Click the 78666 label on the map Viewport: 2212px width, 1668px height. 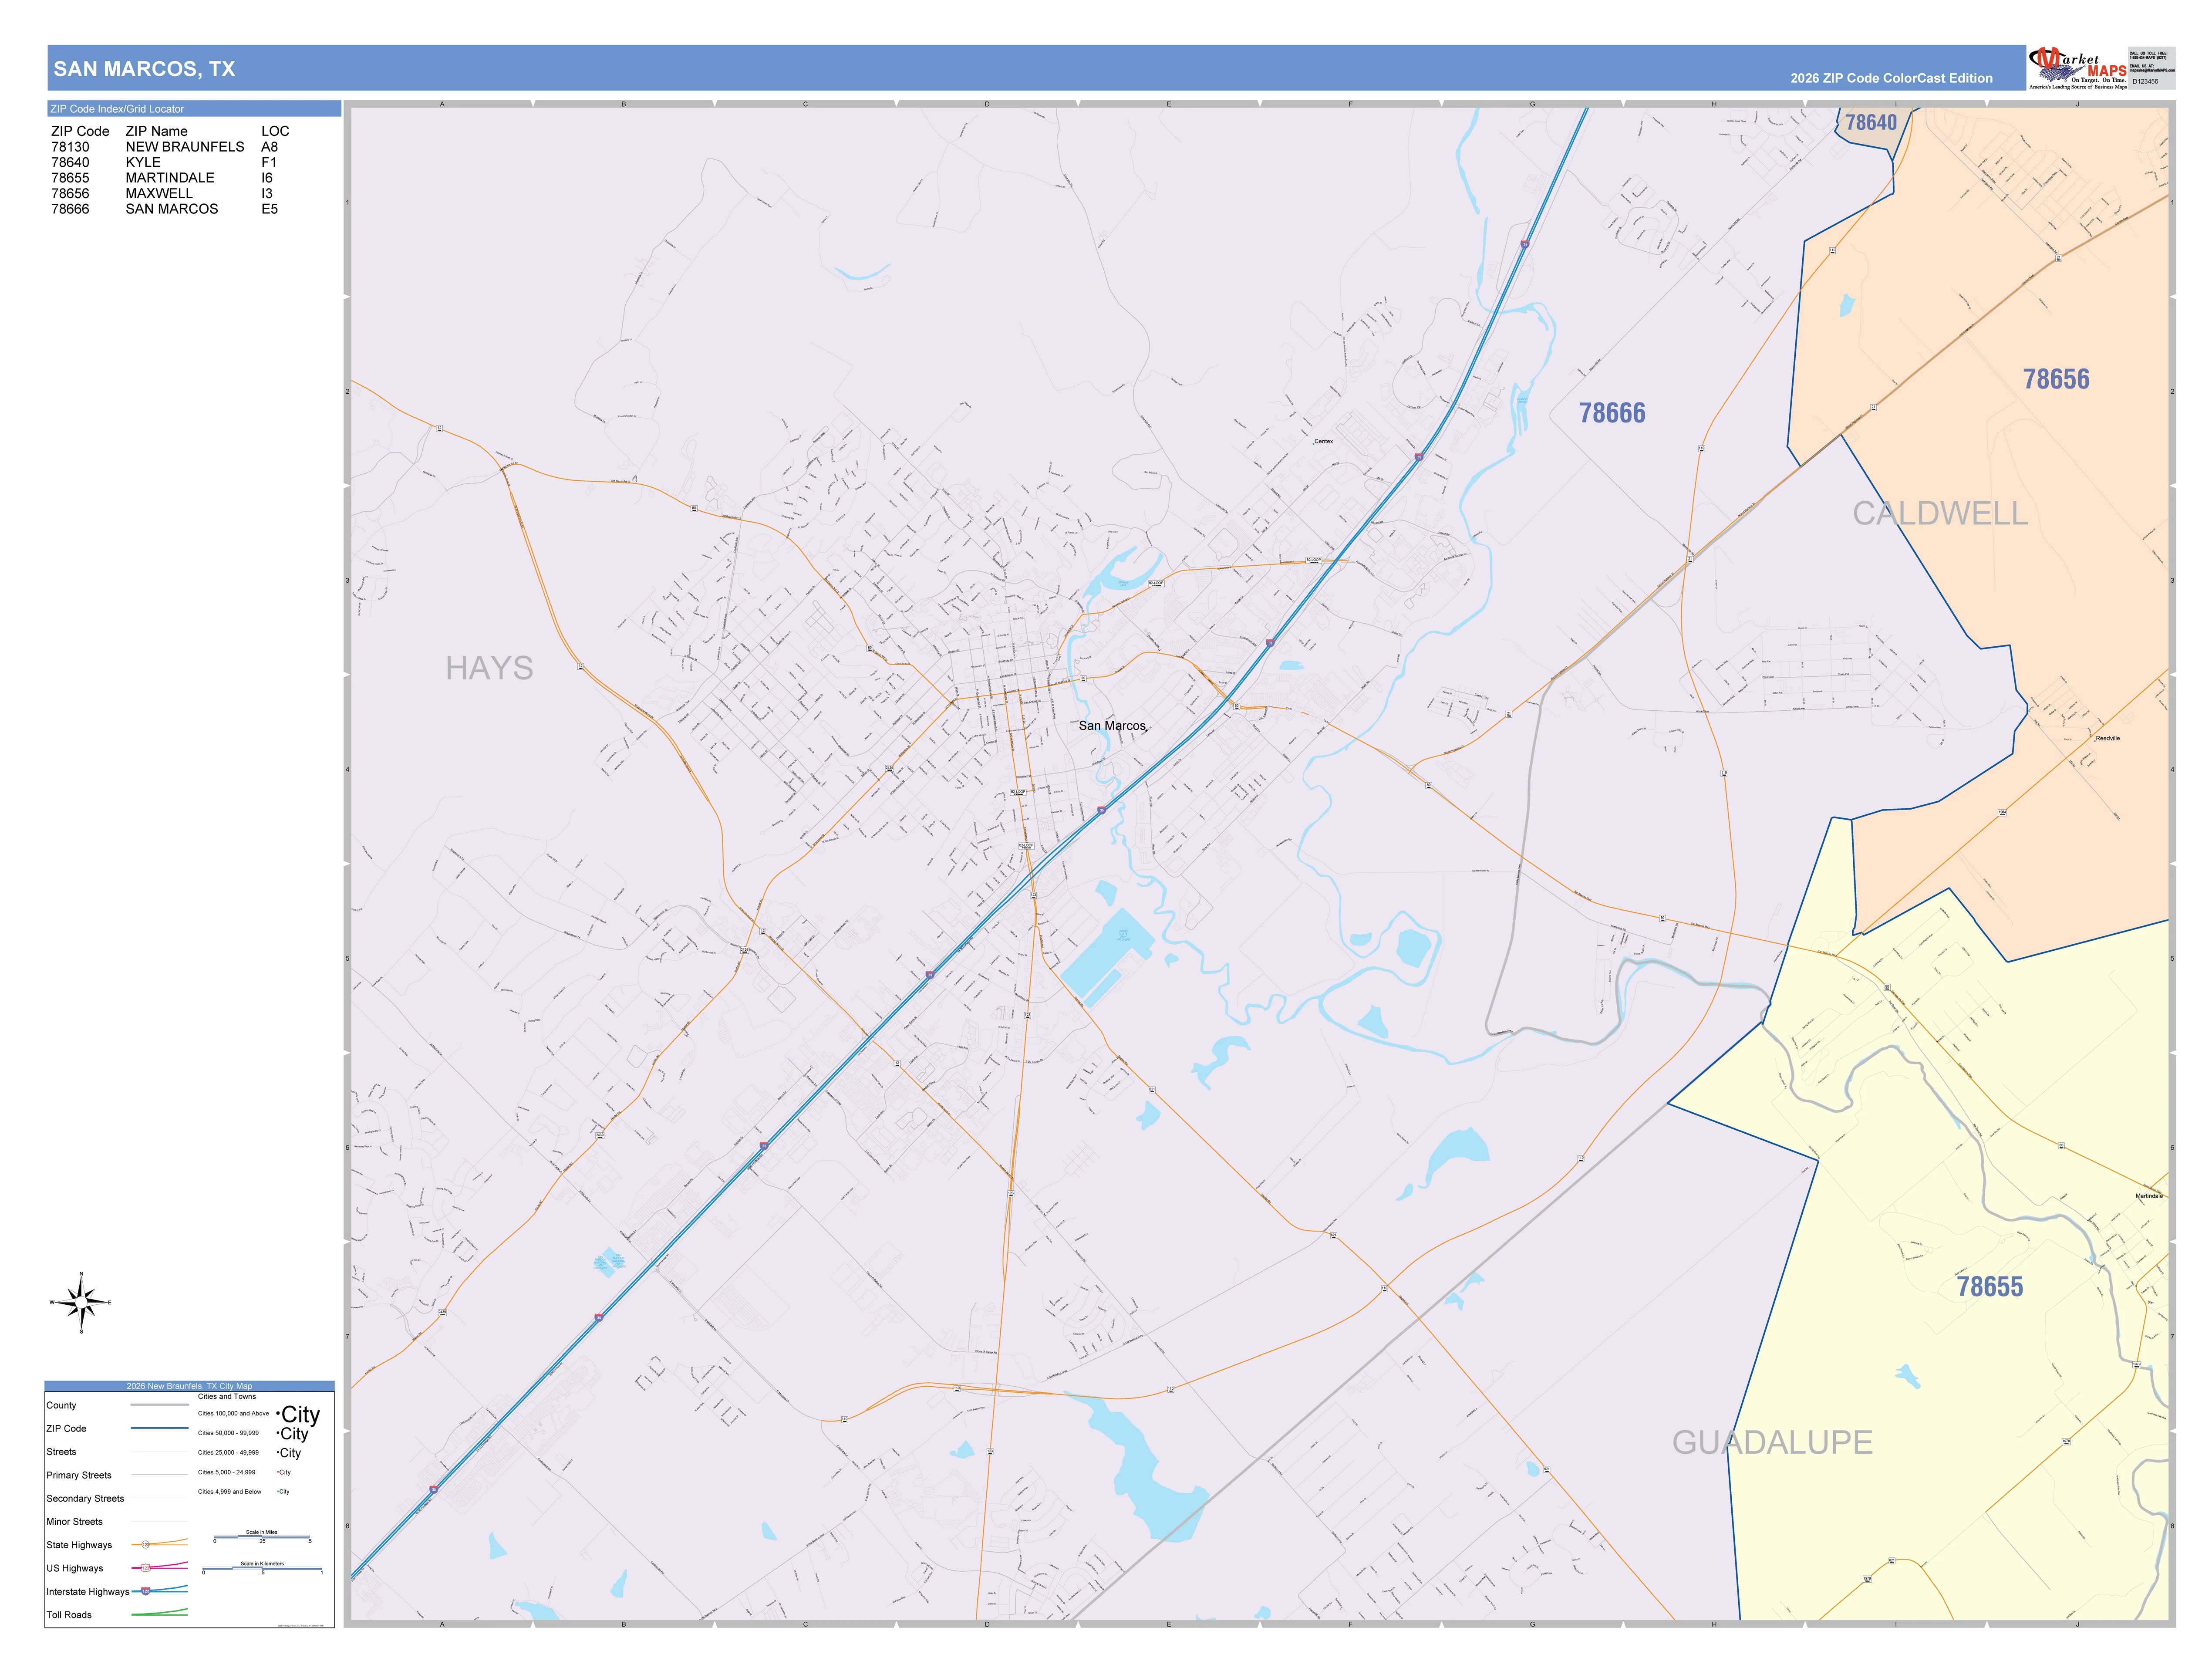point(1612,413)
